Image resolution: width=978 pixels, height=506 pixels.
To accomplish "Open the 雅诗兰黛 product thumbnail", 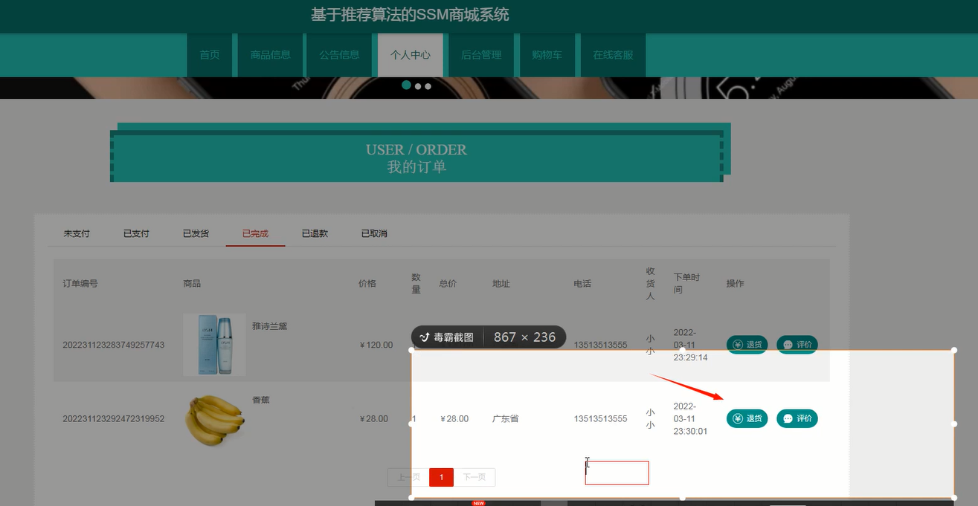I will tap(214, 344).
